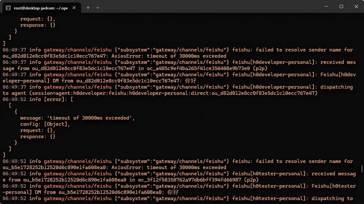Close the terminal window
The height and width of the screenshot is (204, 364).
[357, 6]
